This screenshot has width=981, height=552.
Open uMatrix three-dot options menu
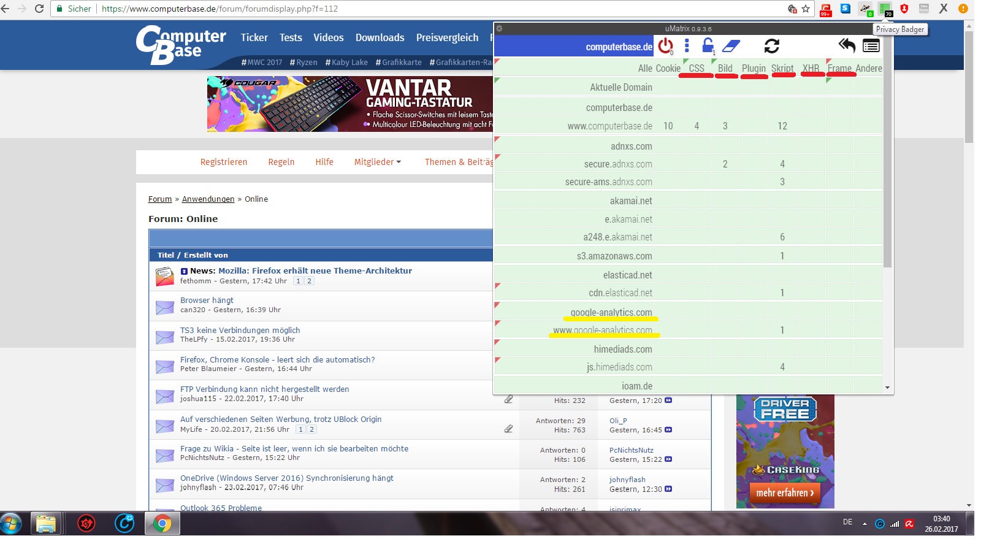[687, 45]
